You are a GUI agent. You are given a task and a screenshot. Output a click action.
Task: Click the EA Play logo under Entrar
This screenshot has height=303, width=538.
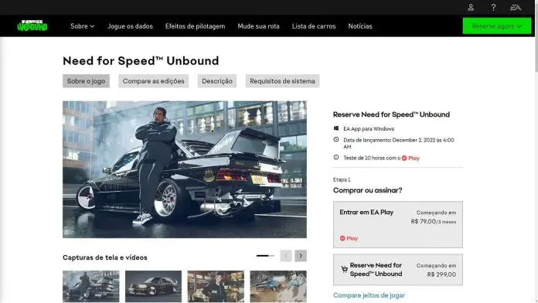[x=349, y=238]
